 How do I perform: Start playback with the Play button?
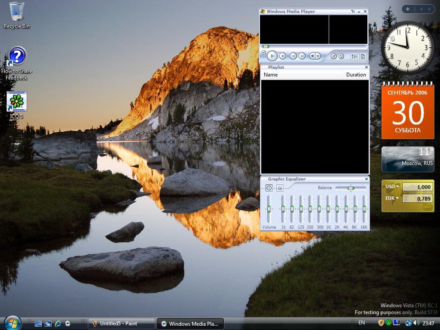coord(272,56)
